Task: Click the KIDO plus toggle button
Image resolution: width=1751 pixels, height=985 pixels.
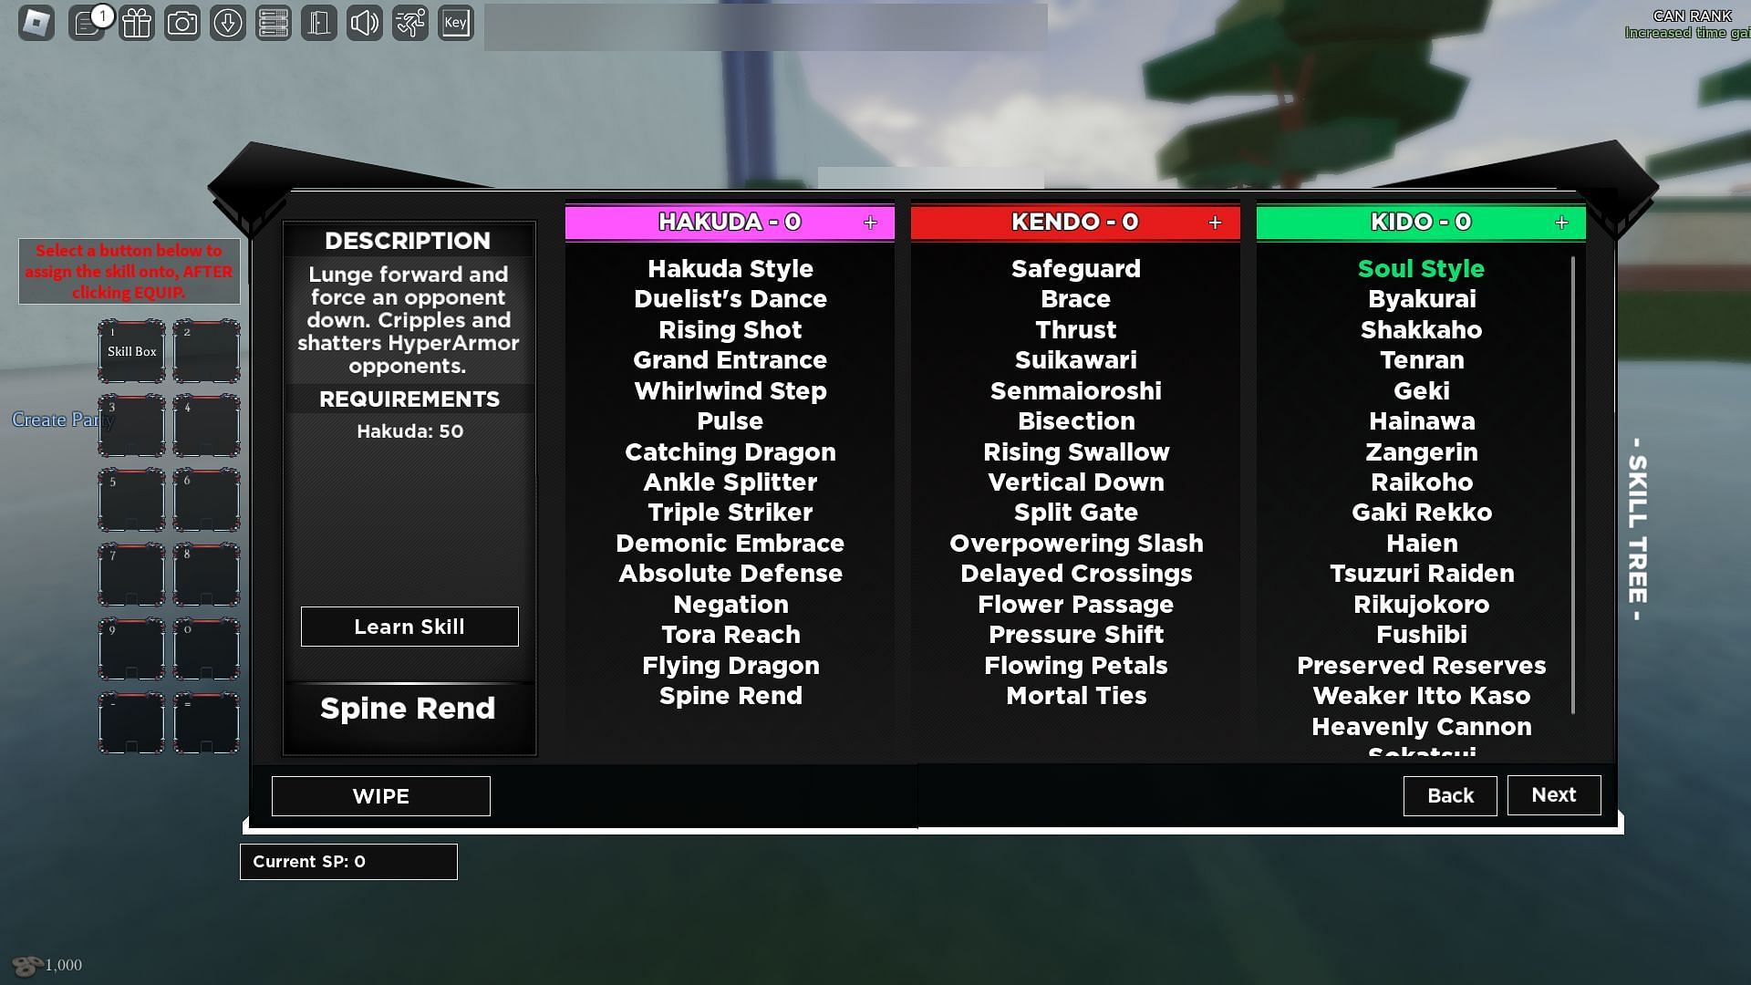Action: pyautogui.click(x=1561, y=223)
